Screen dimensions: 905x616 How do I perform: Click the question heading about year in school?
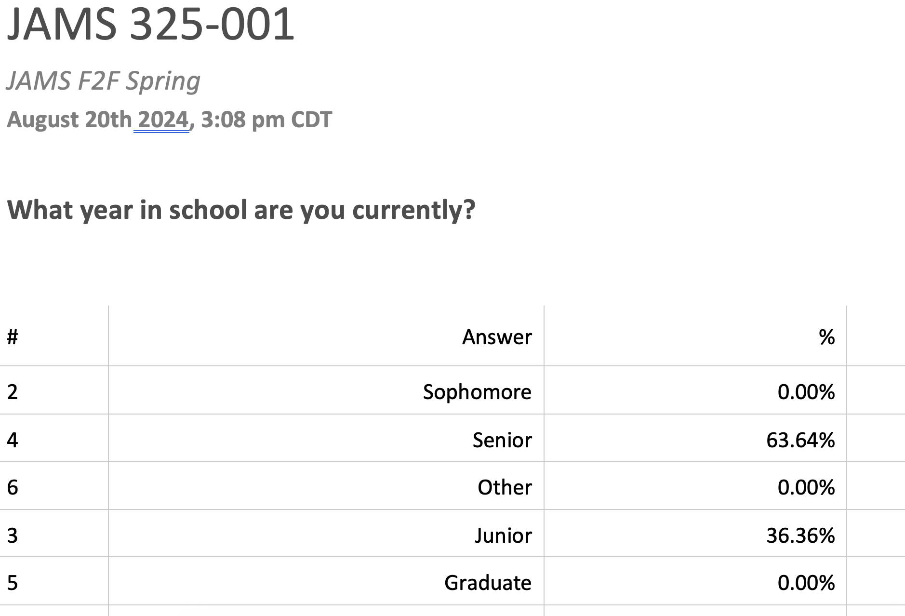pos(241,210)
